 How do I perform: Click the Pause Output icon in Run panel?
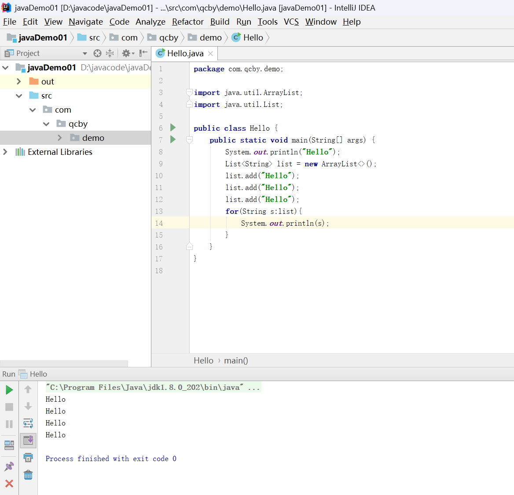pyautogui.click(x=9, y=424)
